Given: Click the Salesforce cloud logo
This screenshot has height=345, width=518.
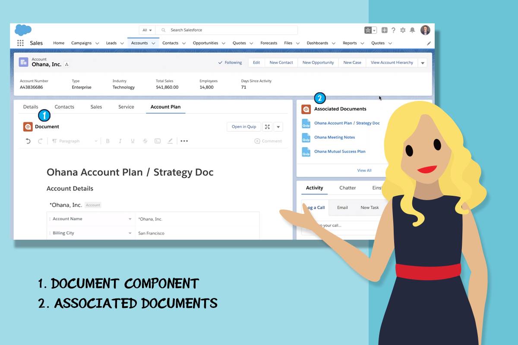Looking at the screenshot, I should (23, 30).
